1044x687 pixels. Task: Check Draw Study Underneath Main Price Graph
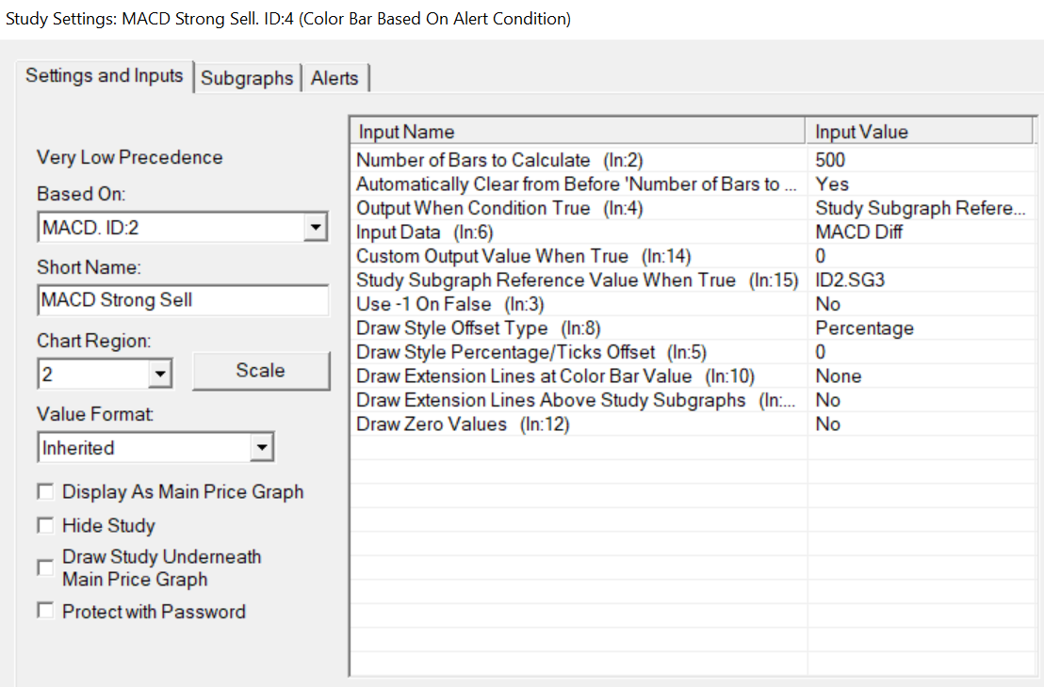coord(45,567)
